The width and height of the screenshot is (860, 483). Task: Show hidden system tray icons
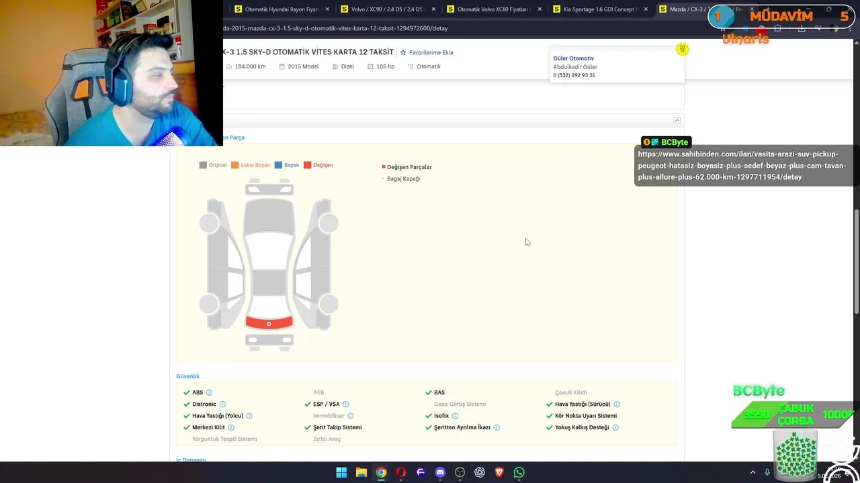(x=752, y=472)
